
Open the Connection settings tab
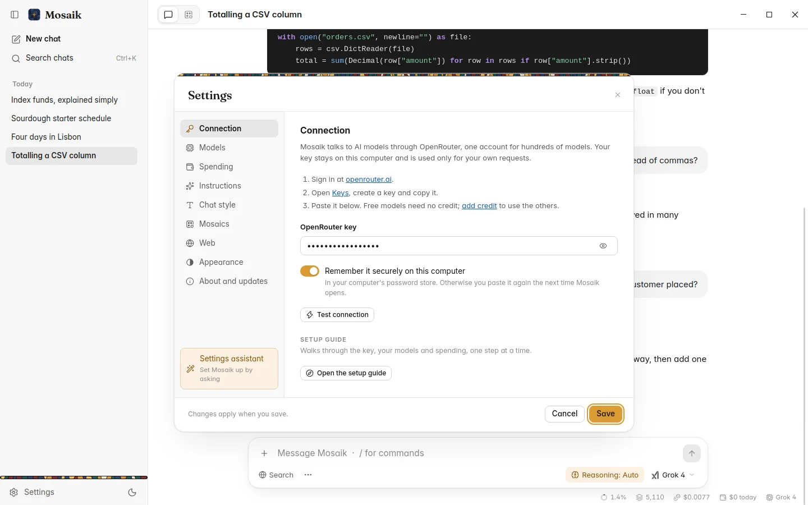point(229,128)
